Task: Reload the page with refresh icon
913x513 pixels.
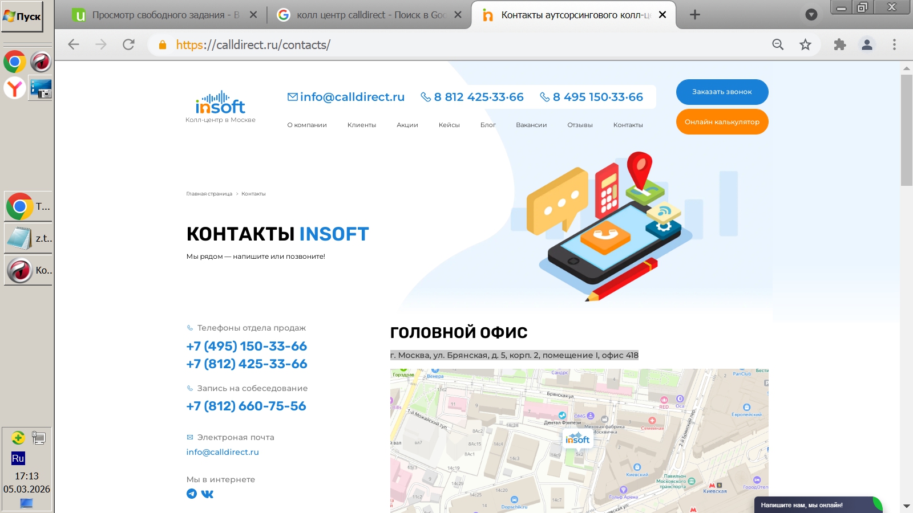Action: tap(129, 44)
